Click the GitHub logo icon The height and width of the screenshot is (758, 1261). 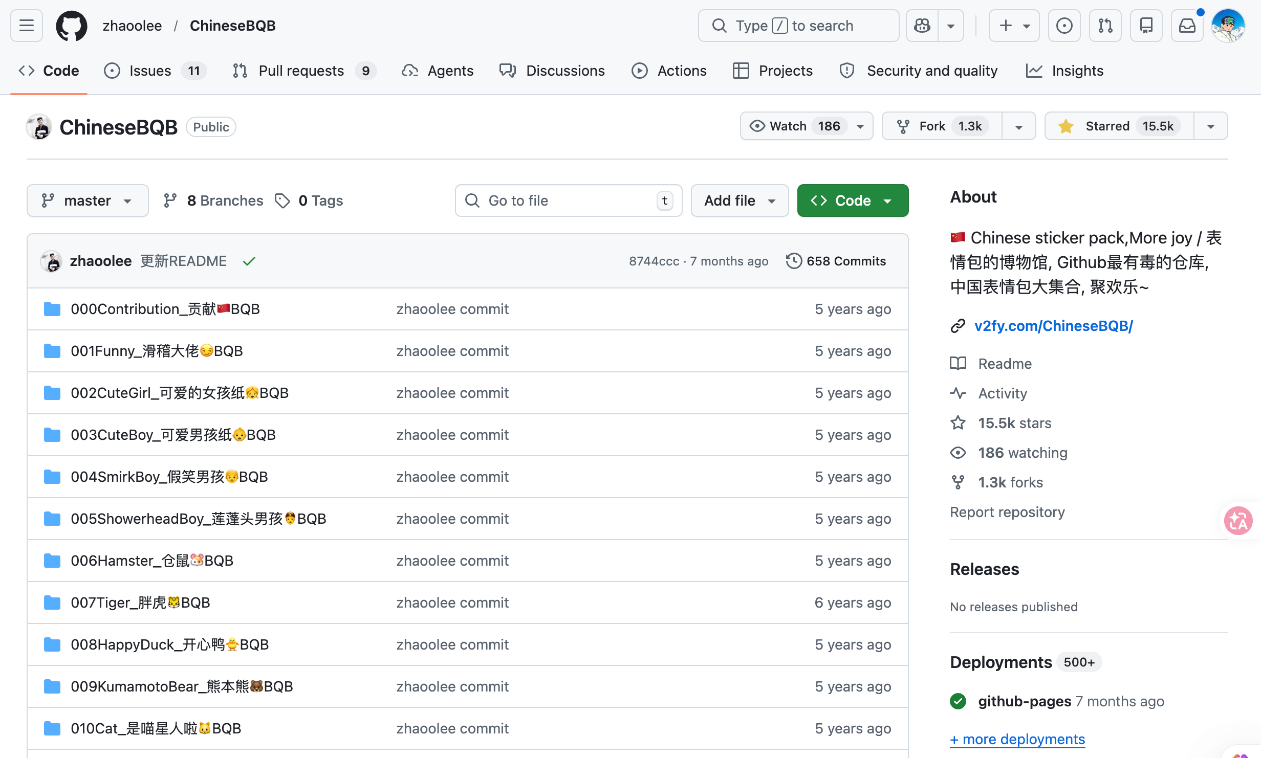point(71,26)
